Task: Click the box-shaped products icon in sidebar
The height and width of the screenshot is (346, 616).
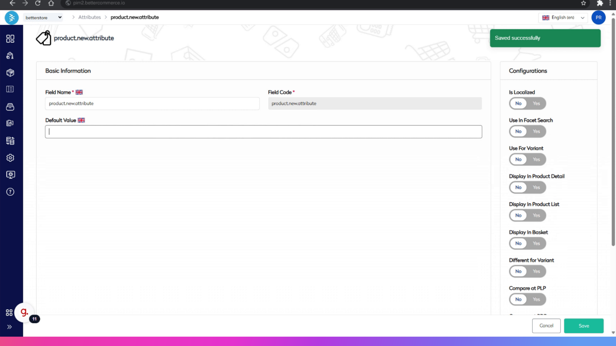Action: point(10,73)
